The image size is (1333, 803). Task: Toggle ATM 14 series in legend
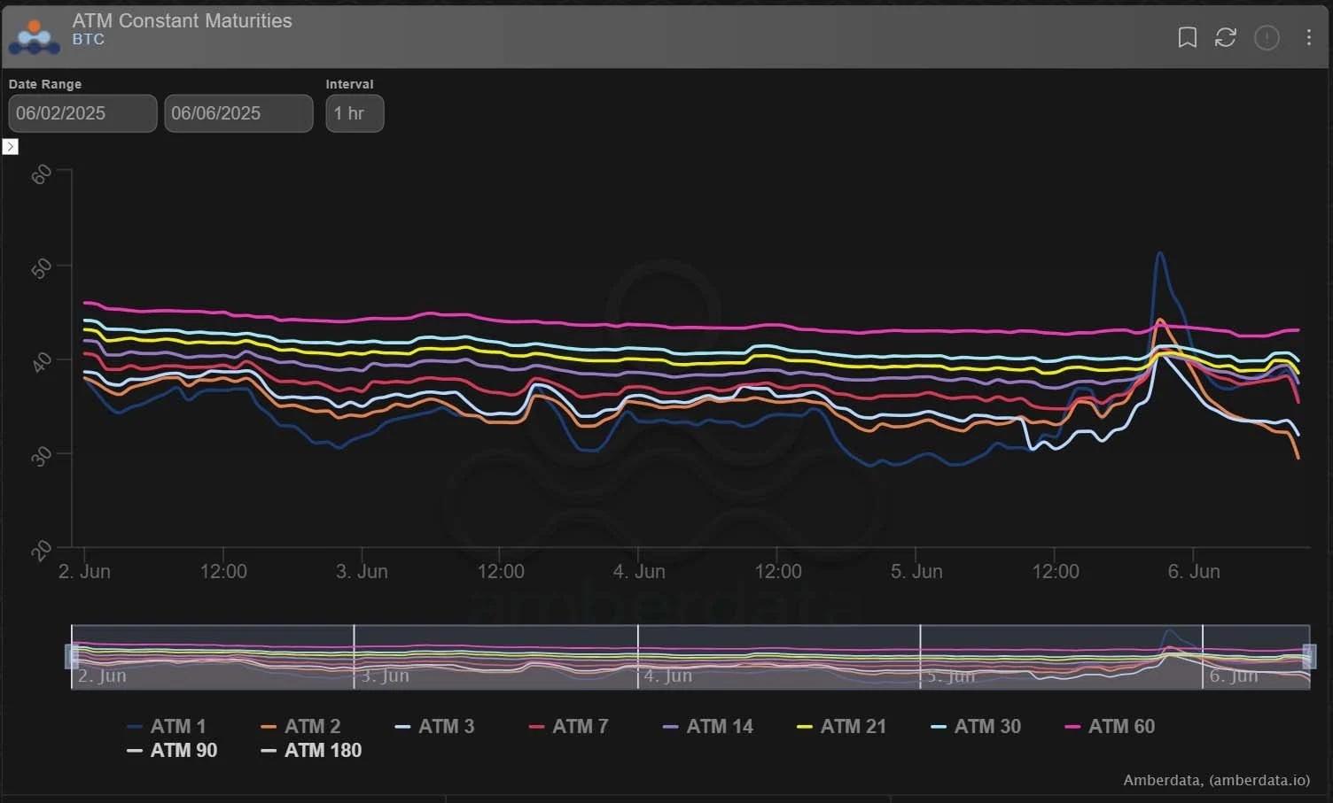tap(708, 726)
